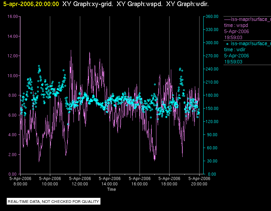271x211 pixels.
Task: Click the 'time : wdir' legend text
Action: (235, 50)
